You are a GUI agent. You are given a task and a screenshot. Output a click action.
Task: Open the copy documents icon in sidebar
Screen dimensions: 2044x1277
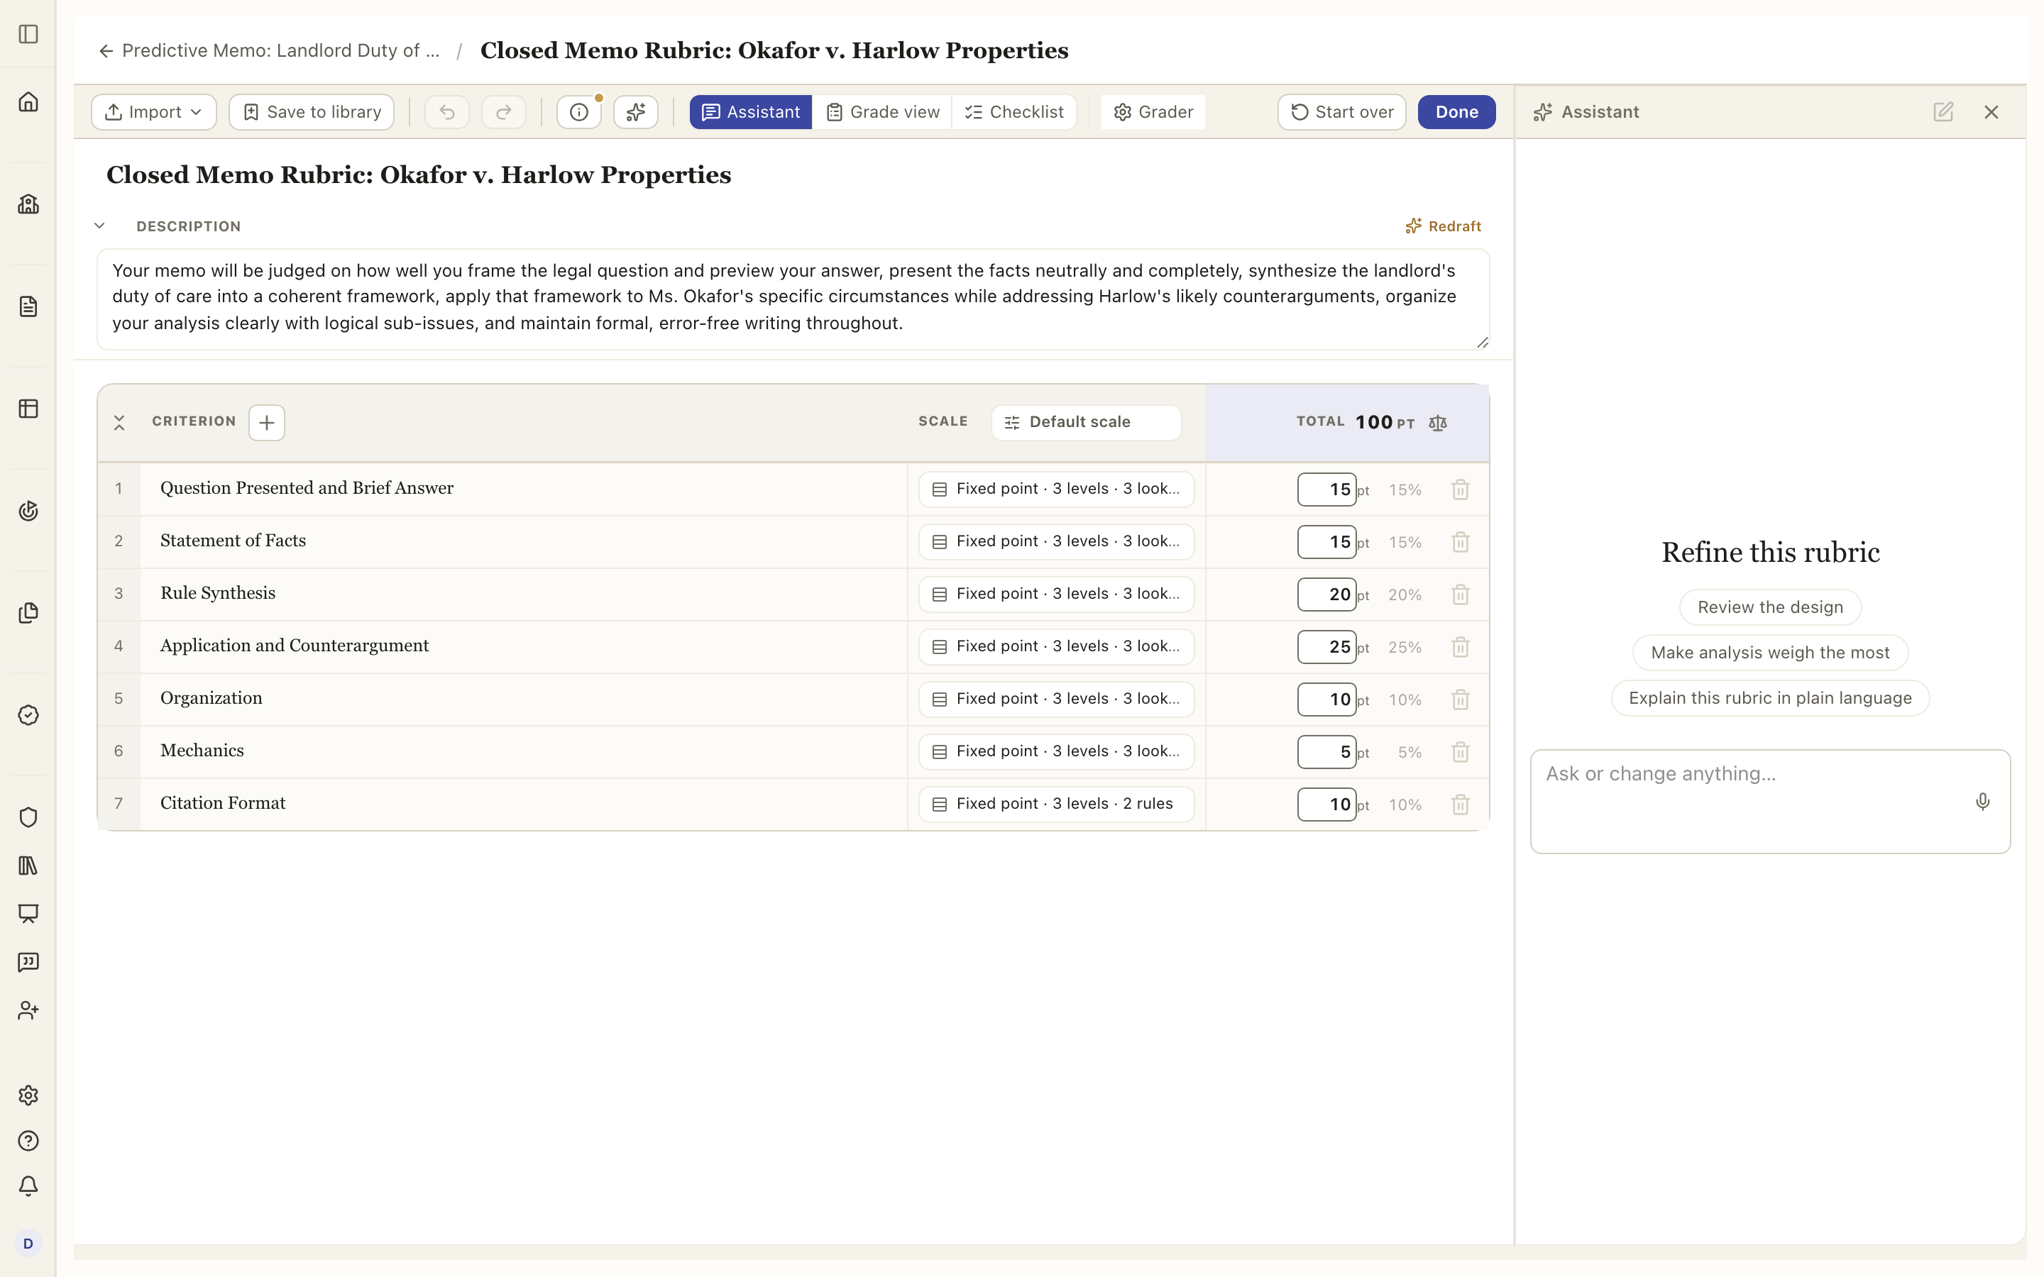click(x=28, y=613)
